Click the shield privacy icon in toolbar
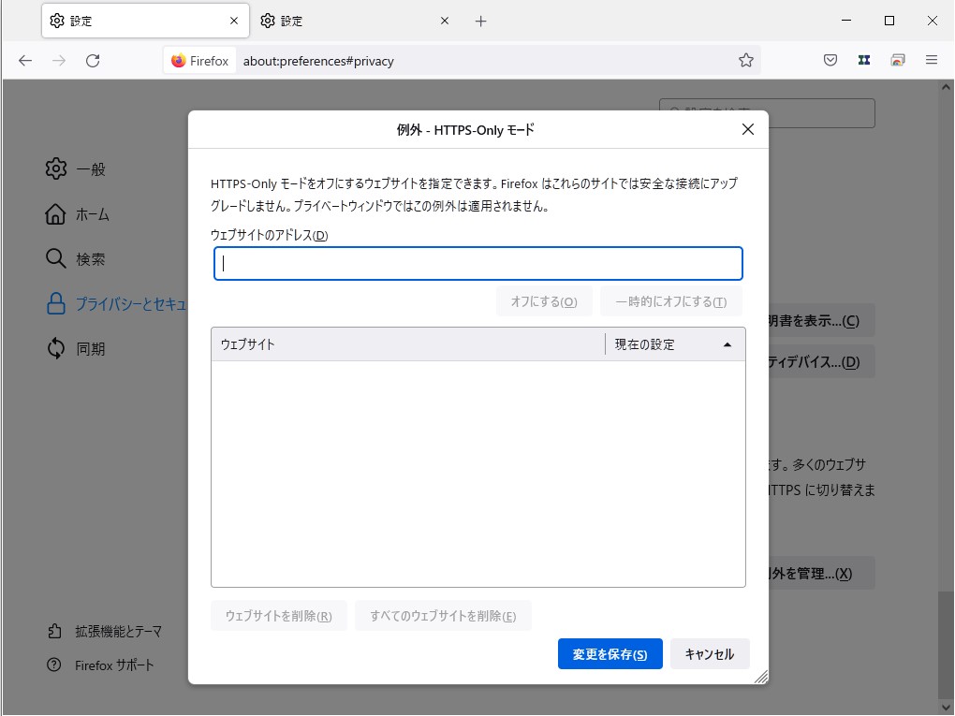 pyautogui.click(x=830, y=60)
